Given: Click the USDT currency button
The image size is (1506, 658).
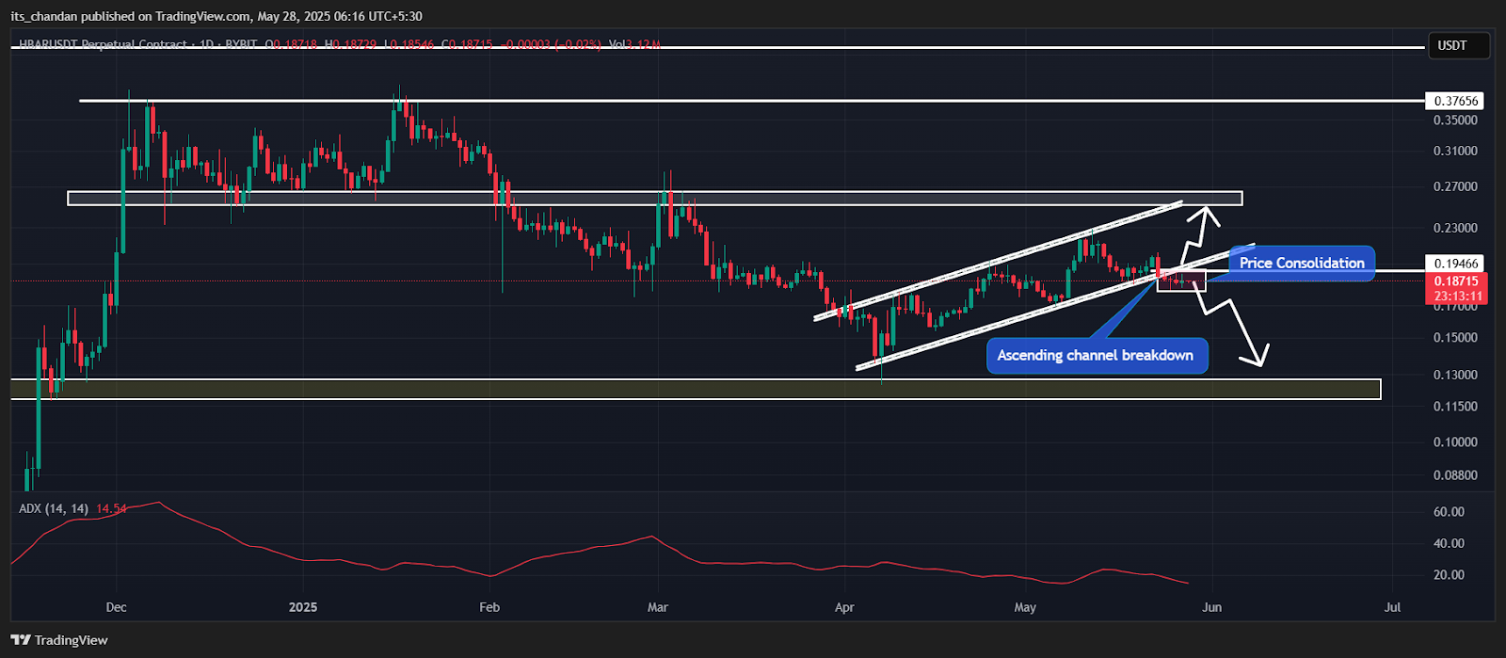Looking at the screenshot, I should (x=1459, y=45).
